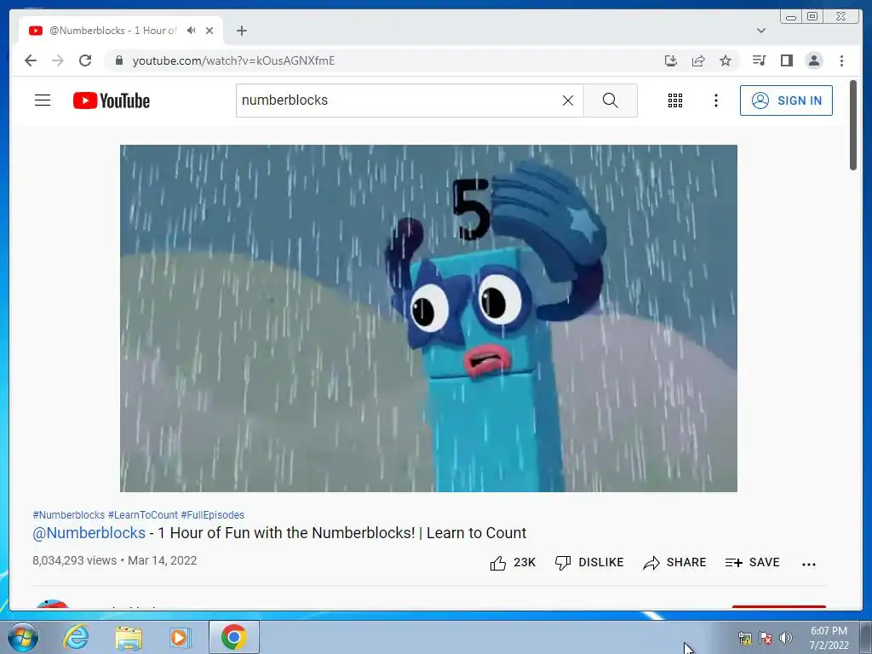Share this page from address bar
The image size is (872, 654).
(698, 60)
